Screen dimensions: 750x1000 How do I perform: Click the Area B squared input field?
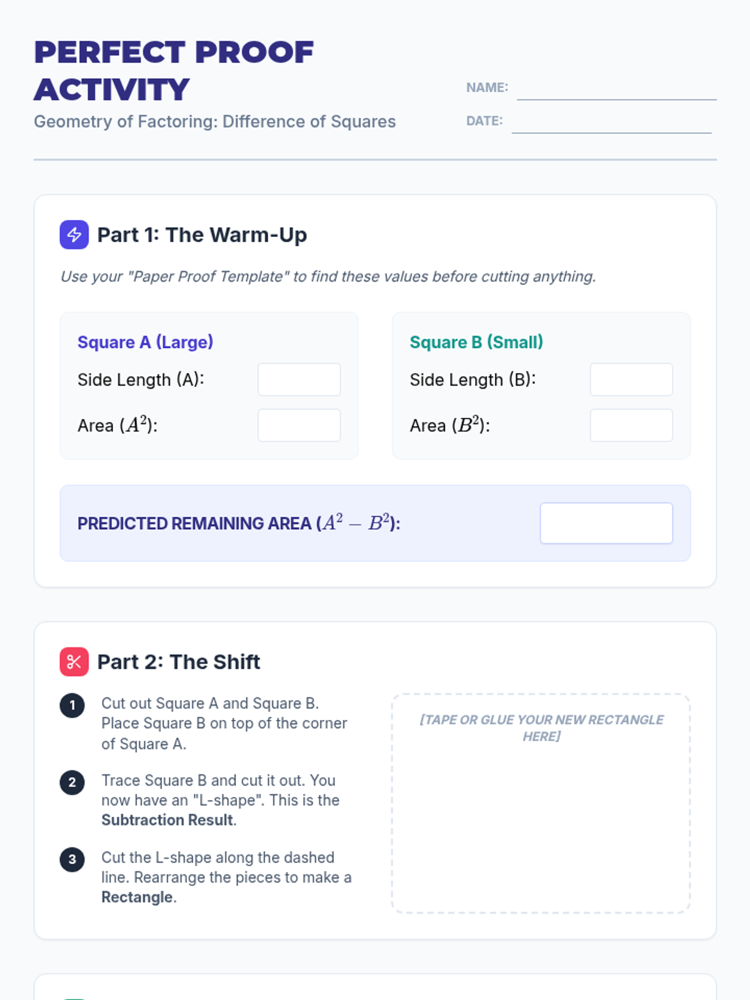coord(631,426)
